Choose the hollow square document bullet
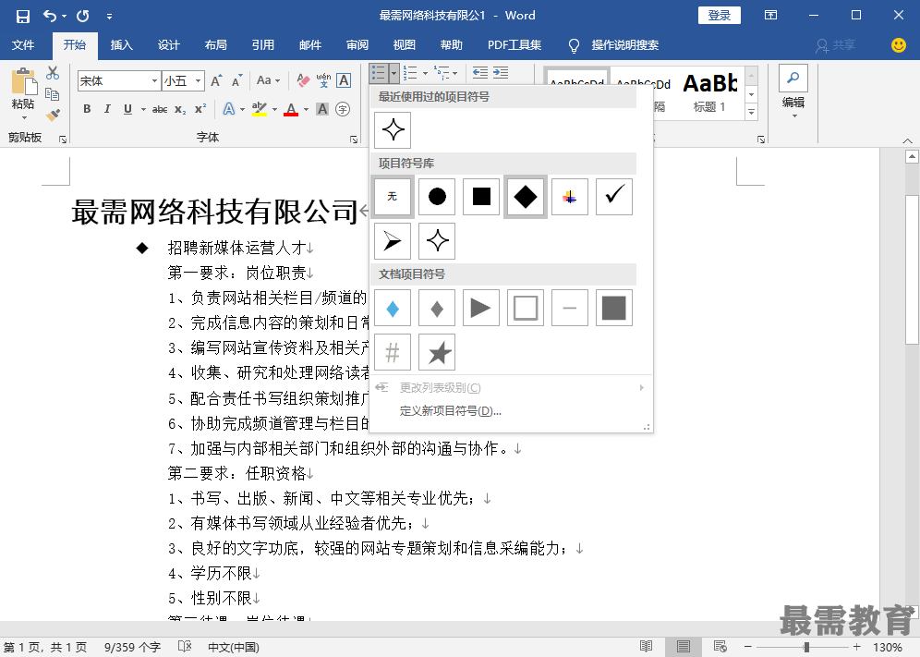The width and height of the screenshot is (920, 657). [526, 308]
